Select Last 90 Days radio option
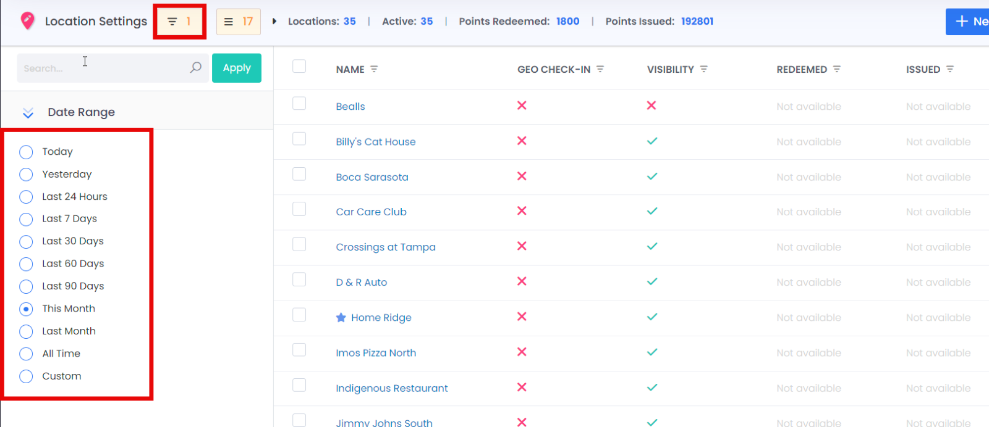The image size is (989, 427). [26, 286]
